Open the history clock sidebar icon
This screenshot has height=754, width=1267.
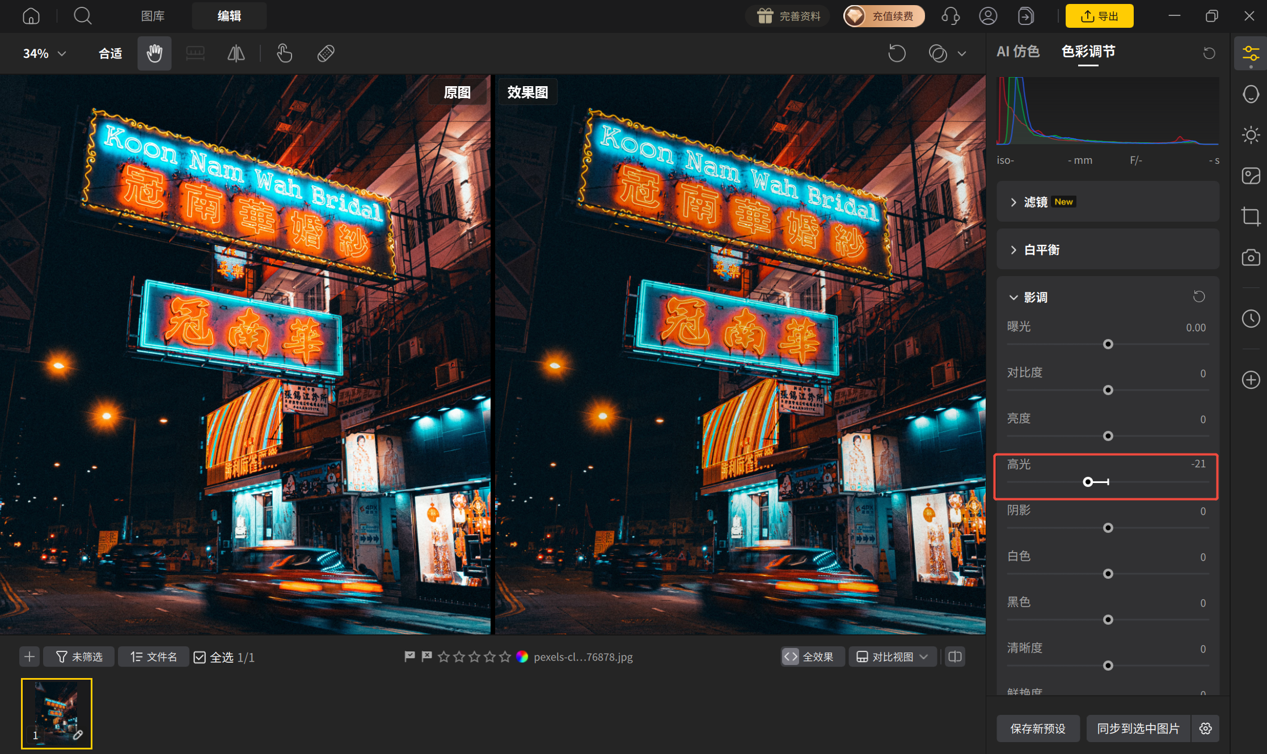1251,319
